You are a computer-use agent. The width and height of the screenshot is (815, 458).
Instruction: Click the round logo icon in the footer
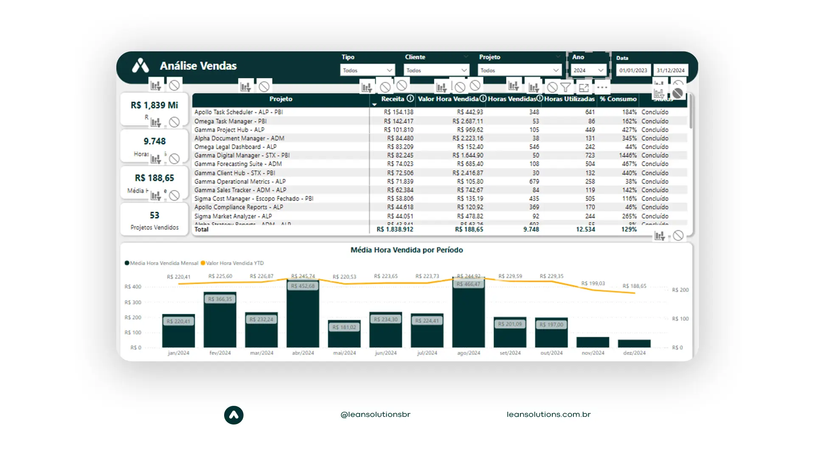coord(234,415)
